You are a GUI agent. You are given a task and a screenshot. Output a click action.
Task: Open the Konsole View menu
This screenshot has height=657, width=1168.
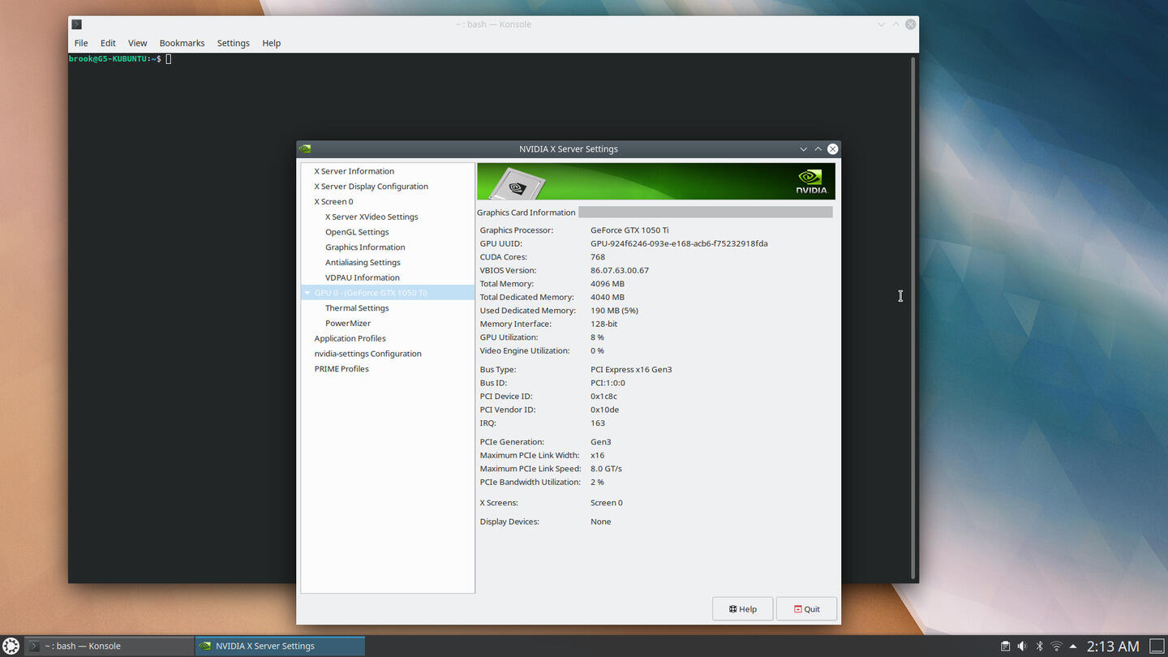[x=138, y=43]
